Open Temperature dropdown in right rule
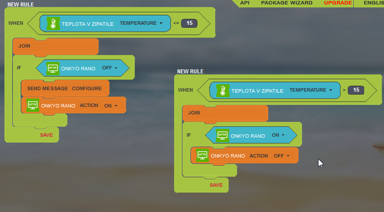Image resolution: width=384 pixels, height=212 pixels. coord(311,90)
